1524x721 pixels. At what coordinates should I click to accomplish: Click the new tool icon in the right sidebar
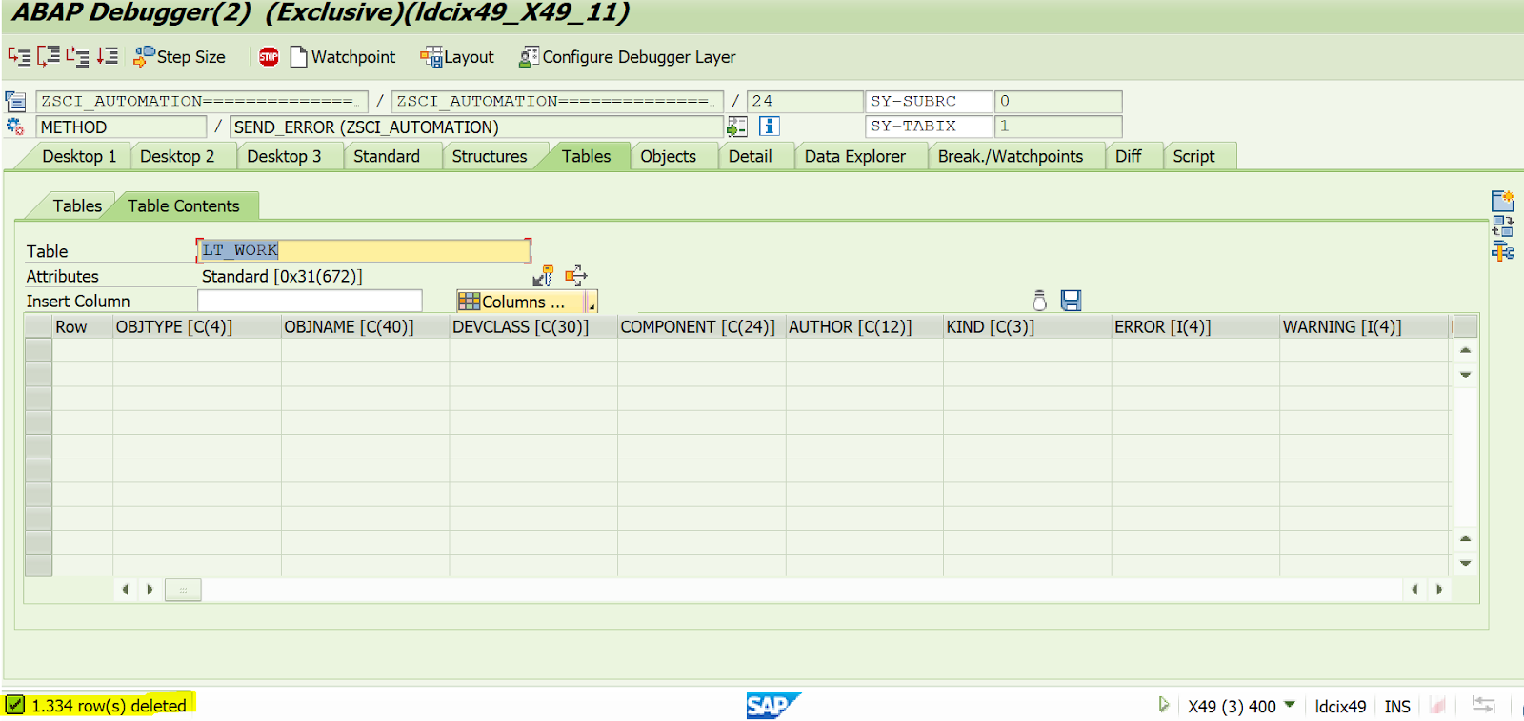[x=1503, y=201]
